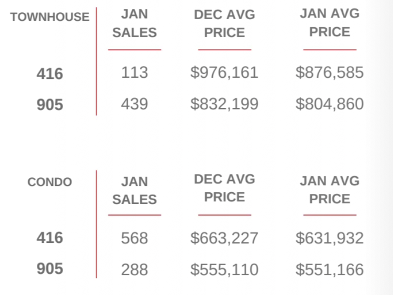Select condo 905 January sales value 288
393x295 pixels.
tap(135, 269)
